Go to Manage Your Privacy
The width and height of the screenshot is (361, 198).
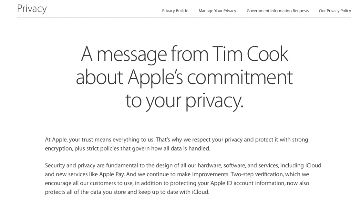click(217, 11)
